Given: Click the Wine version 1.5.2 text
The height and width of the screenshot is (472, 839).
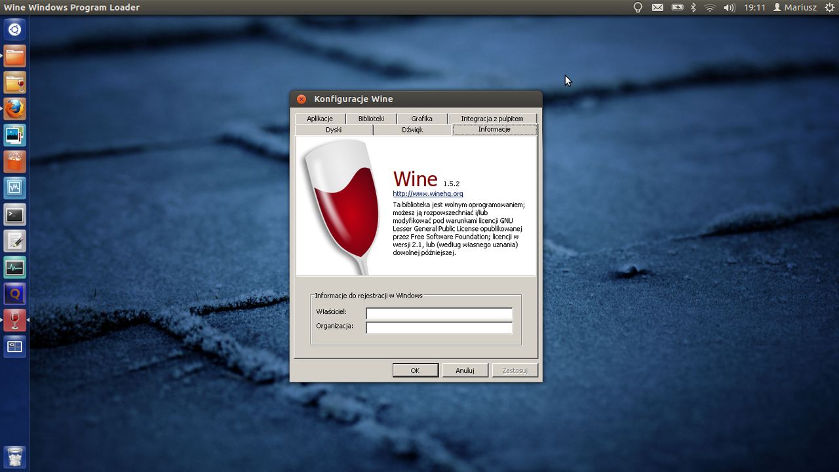Looking at the screenshot, I should click(452, 184).
